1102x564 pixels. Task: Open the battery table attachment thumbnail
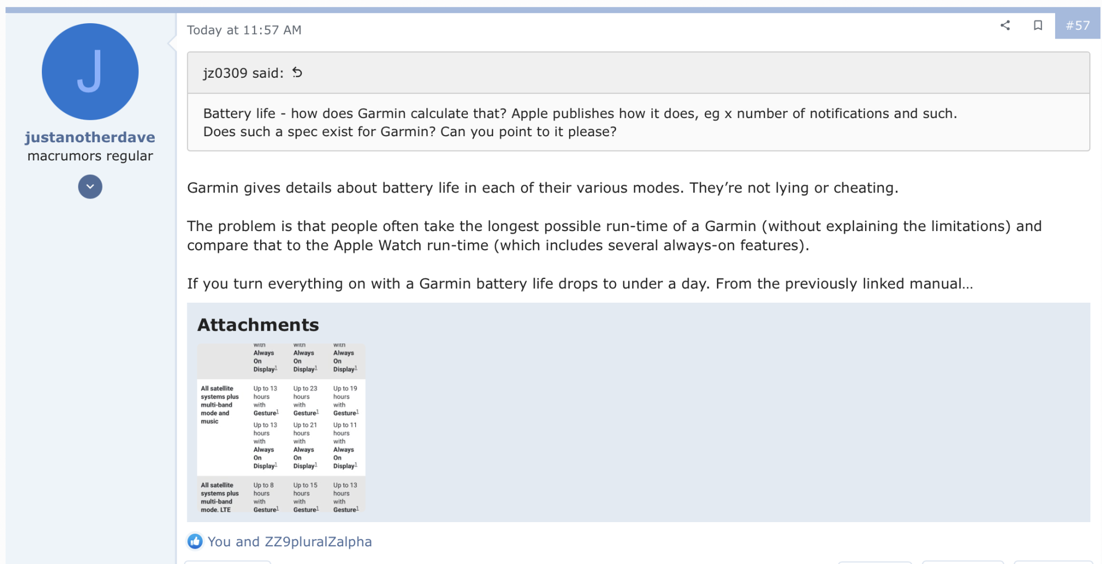click(281, 428)
